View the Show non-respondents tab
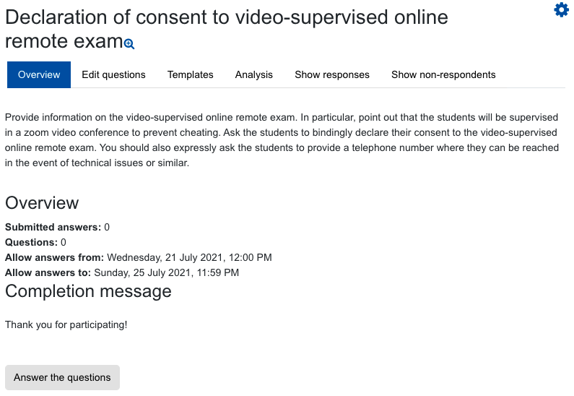The height and width of the screenshot is (396, 574). pyautogui.click(x=443, y=74)
